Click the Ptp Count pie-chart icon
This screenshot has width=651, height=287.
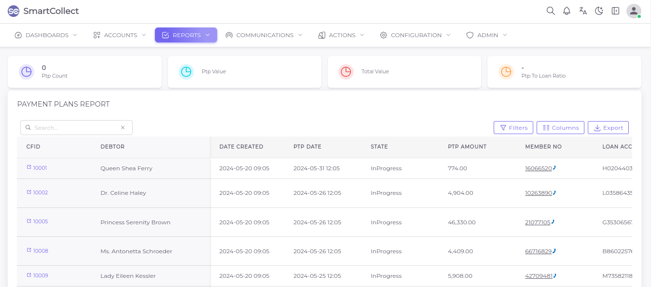click(27, 72)
